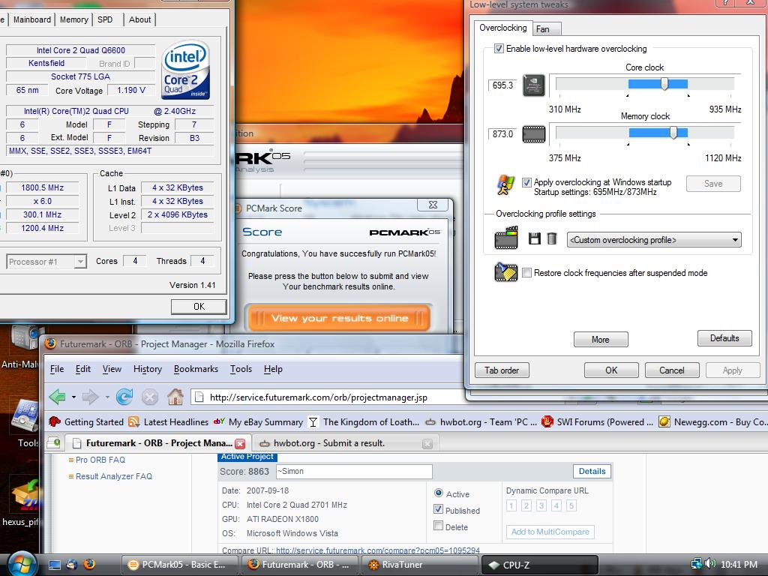Launch Firefox from quick launch bar
This screenshot has height=576, width=768.
coord(89,565)
